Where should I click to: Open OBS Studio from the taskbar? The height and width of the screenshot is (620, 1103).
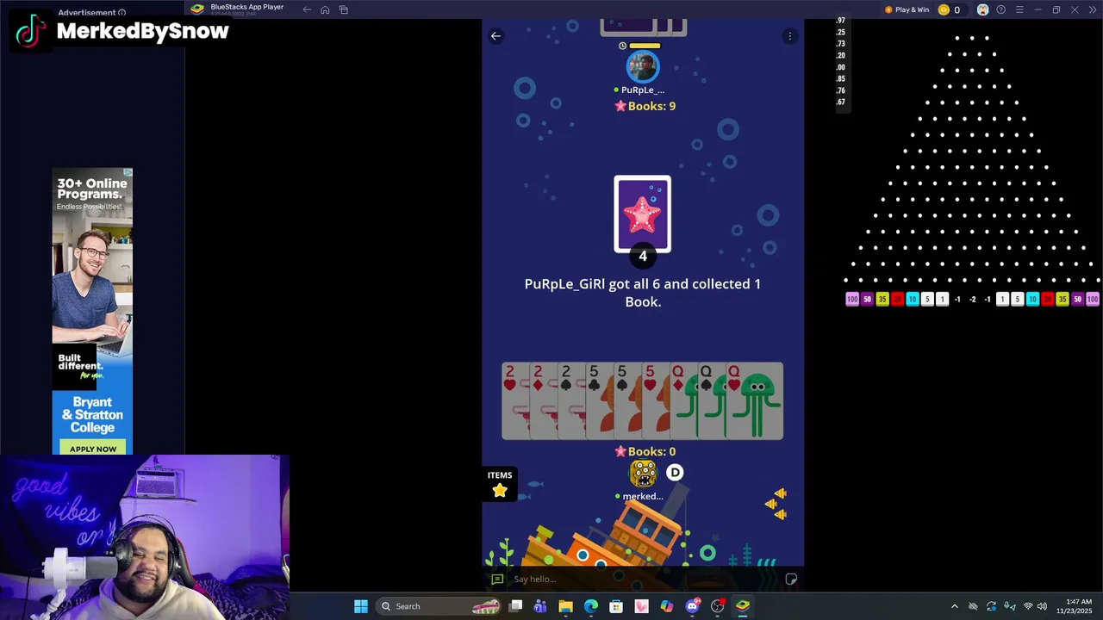point(718,606)
